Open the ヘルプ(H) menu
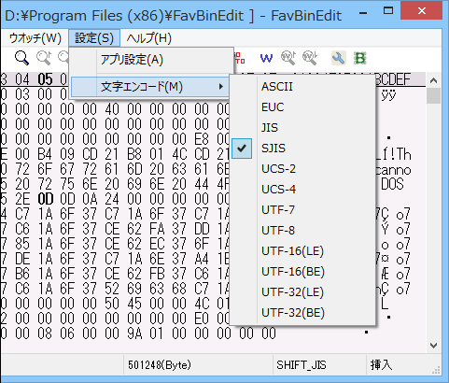The width and height of the screenshot is (449, 383). [149, 38]
